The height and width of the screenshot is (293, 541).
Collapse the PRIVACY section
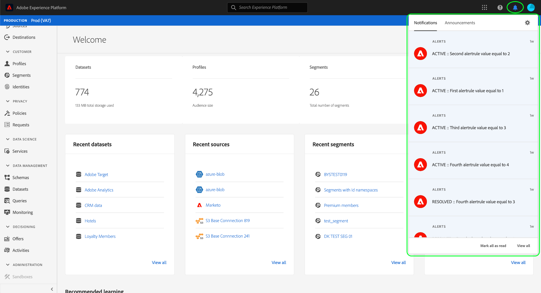click(8, 101)
